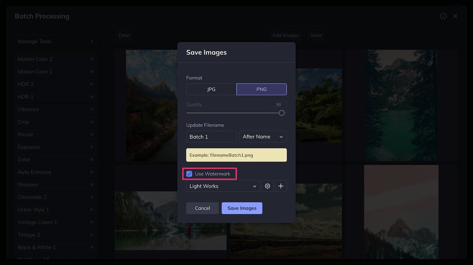
Task: Select JPG format option
Action: [x=211, y=89]
